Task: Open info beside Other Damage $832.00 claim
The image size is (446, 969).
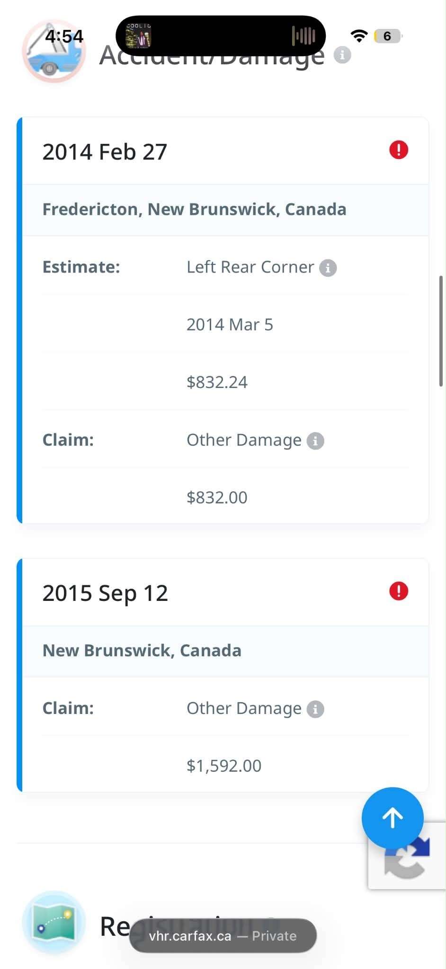Action: point(315,440)
